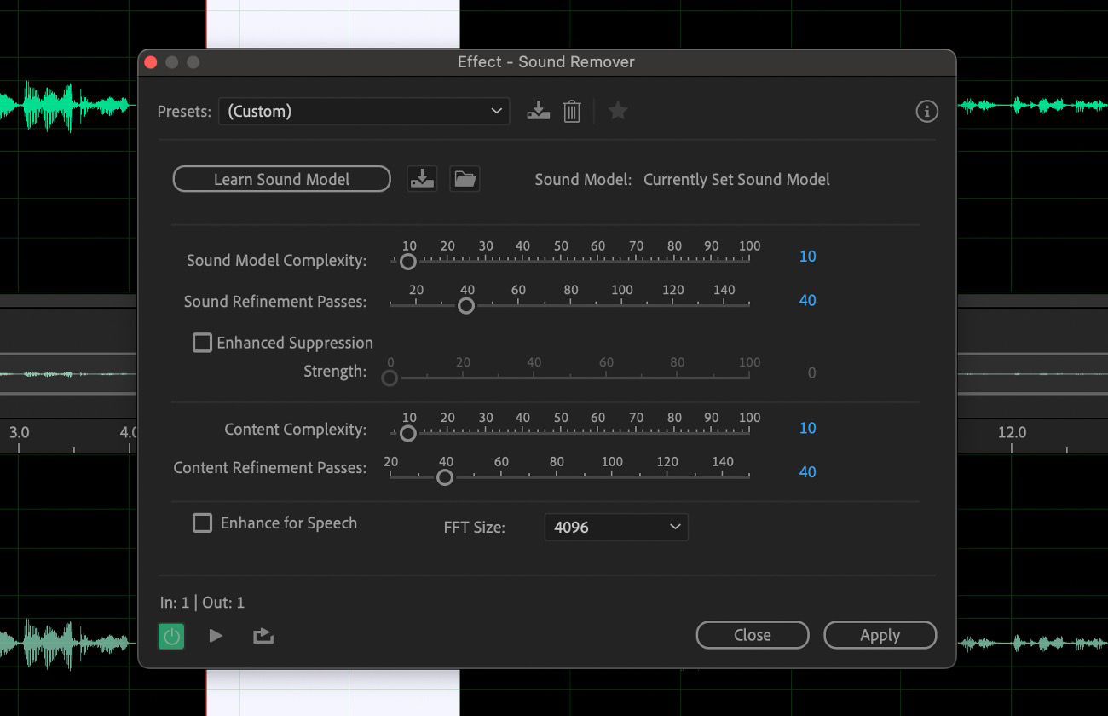Close the Sound Remover dialog

click(752, 635)
